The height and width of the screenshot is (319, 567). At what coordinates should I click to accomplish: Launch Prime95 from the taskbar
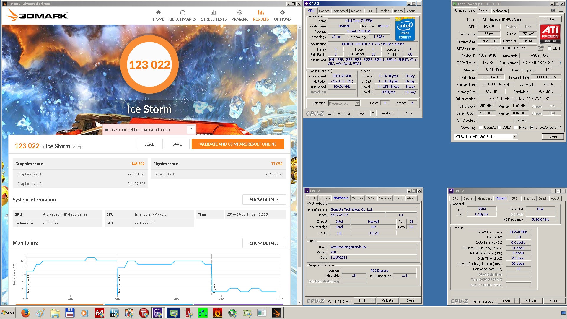click(x=203, y=313)
